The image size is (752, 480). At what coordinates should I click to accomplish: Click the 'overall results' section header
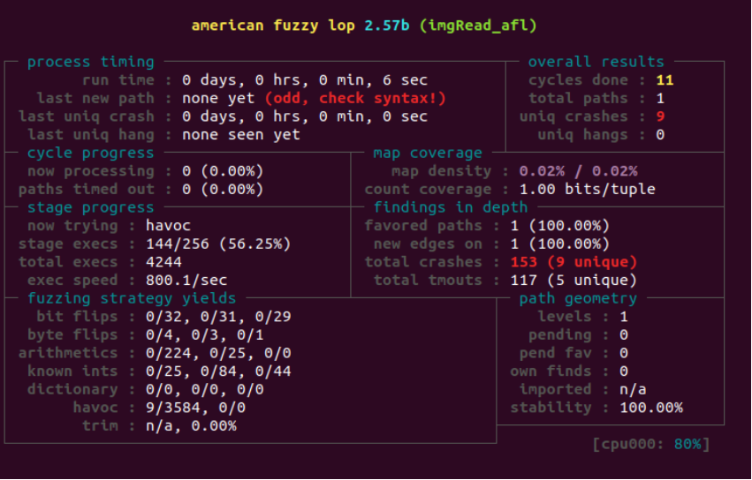click(596, 62)
